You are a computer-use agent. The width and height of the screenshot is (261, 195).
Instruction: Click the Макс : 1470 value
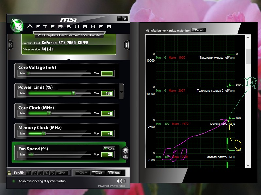pyautogui.click(x=180, y=124)
